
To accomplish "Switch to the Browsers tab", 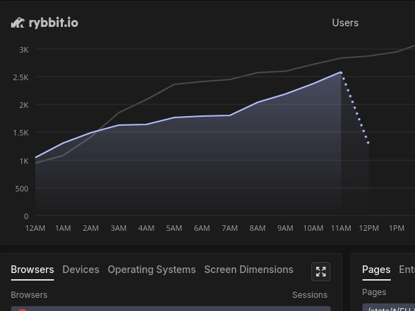I will tap(33, 270).
